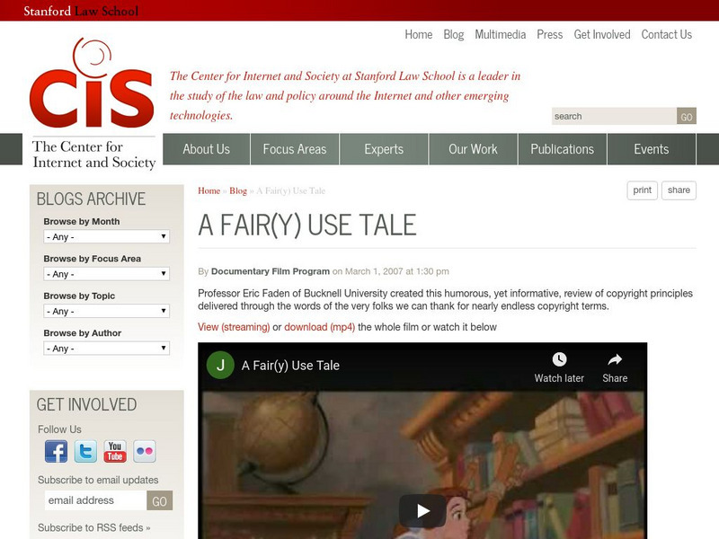
Task: Open the About Us menu
Action: 207,149
